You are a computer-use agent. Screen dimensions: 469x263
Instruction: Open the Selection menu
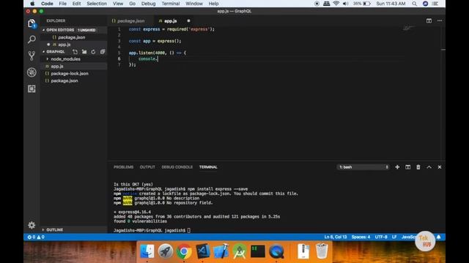[97, 4]
